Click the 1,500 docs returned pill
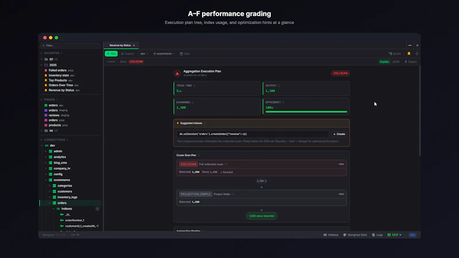Viewport: 459px width, 258px height. coord(262,216)
